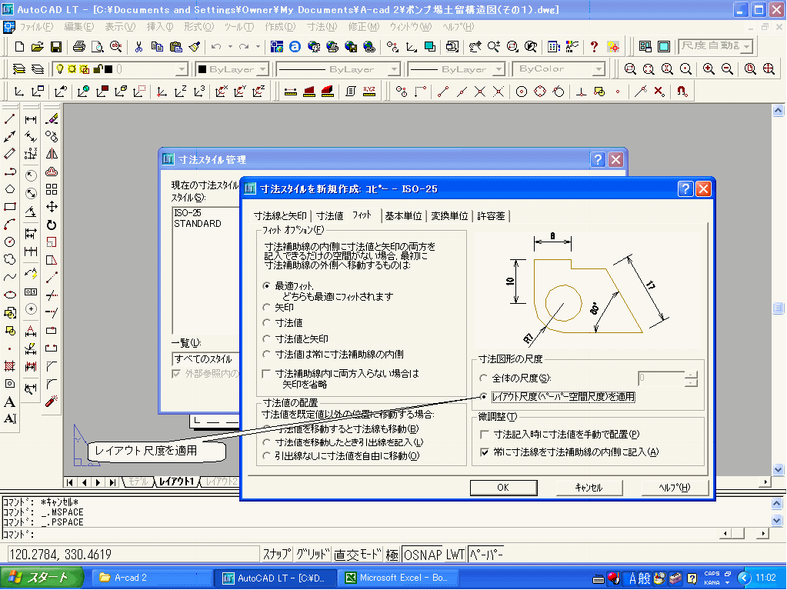Save the drawing with the floppy icon
This screenshot has width=787, height=590.
(x=55, y=47)
